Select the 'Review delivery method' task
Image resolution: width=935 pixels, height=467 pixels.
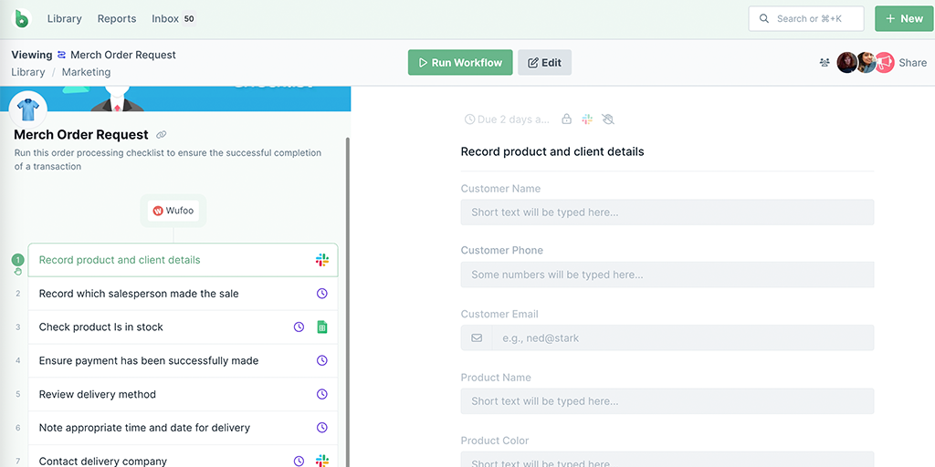click(x=98, y=394)
